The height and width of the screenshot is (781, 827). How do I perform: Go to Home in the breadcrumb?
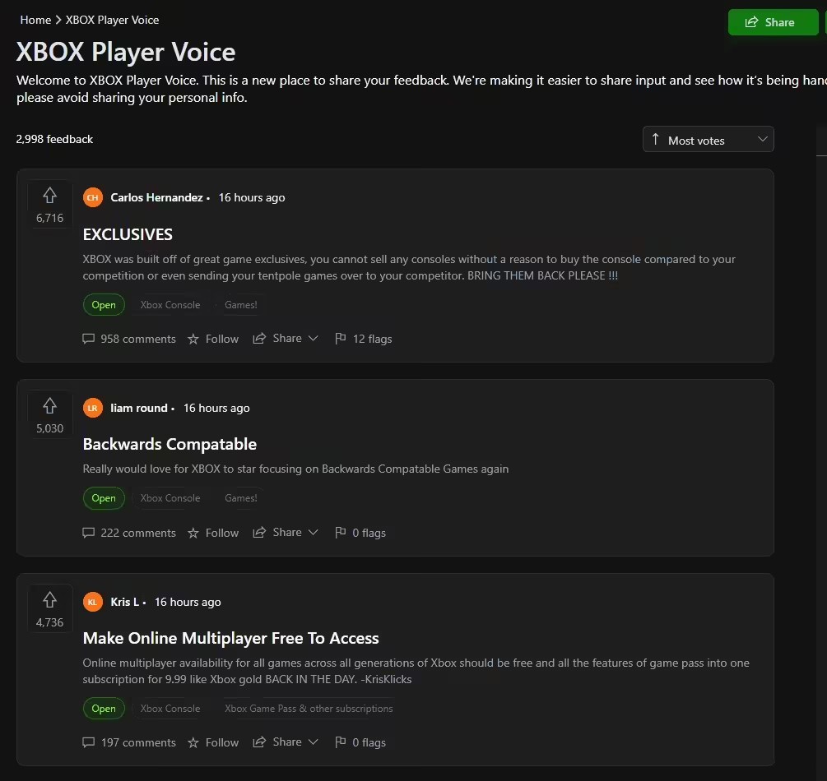35,20
